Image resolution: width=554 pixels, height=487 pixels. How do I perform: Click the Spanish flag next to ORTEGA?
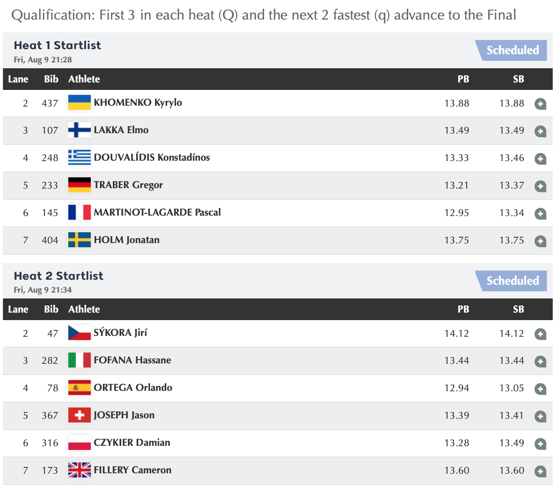(79, 388)
